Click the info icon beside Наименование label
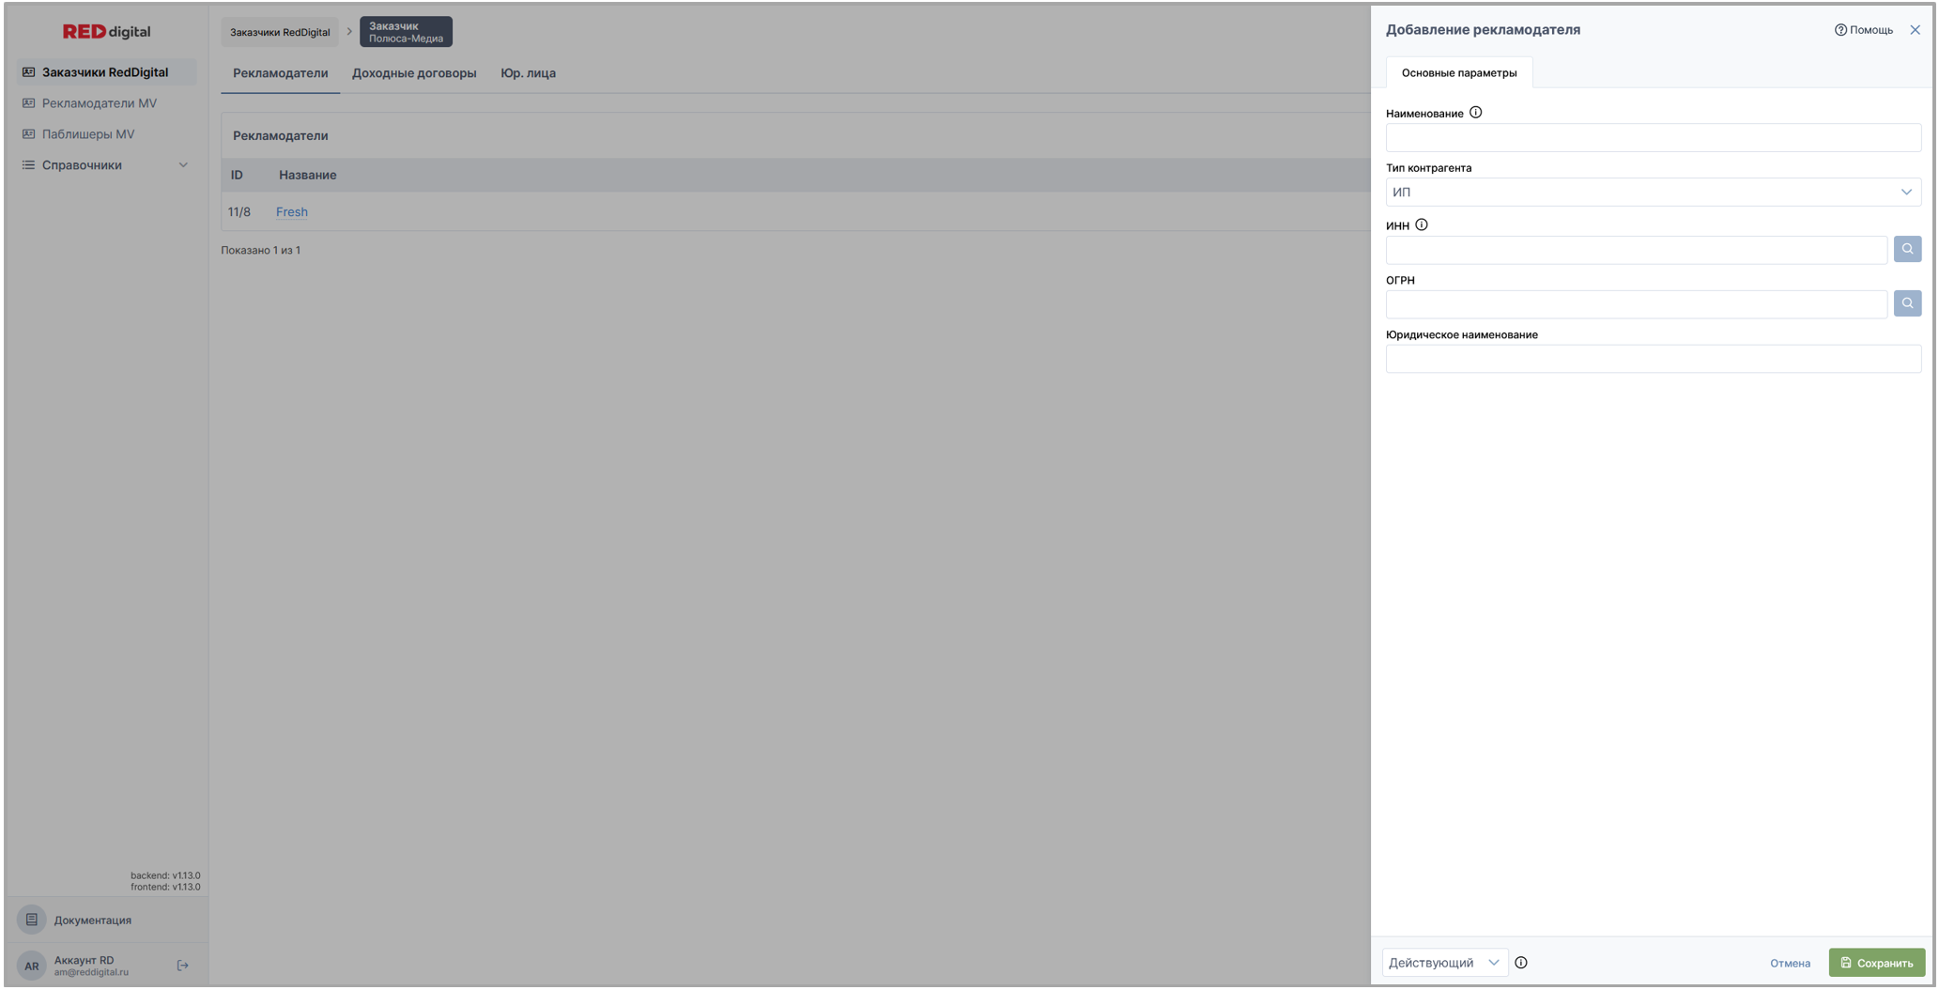The width and height of the screenshot is (1939, 990). pyautogui.click(x=1475, y=113)
